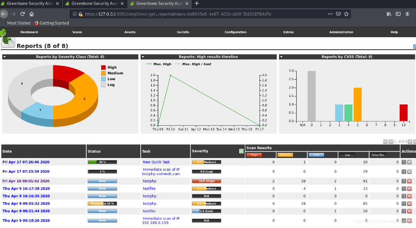
Task: Sort by the False Pos. column
Action: pos(378,155)
